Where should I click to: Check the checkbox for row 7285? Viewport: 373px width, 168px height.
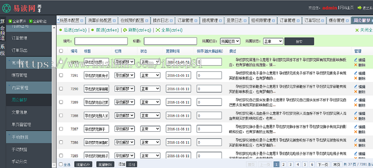[61, 156]
